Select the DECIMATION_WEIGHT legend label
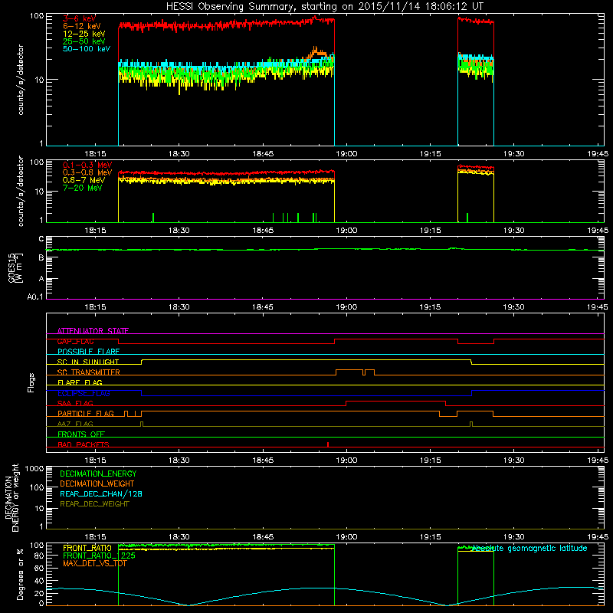The image size is (613, 613). (97, 484)
